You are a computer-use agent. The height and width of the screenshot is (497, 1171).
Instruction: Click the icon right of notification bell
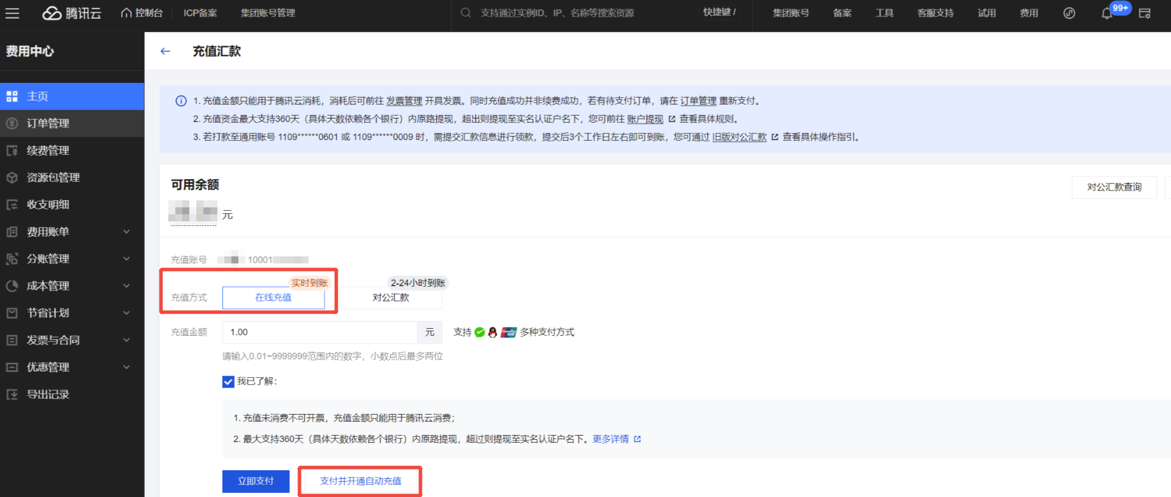1145,13
